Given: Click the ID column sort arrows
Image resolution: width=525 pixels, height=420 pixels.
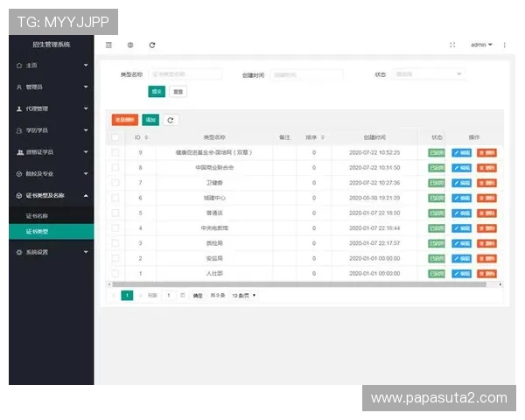Looking at the screenshot, I should (x=146, y=137).
